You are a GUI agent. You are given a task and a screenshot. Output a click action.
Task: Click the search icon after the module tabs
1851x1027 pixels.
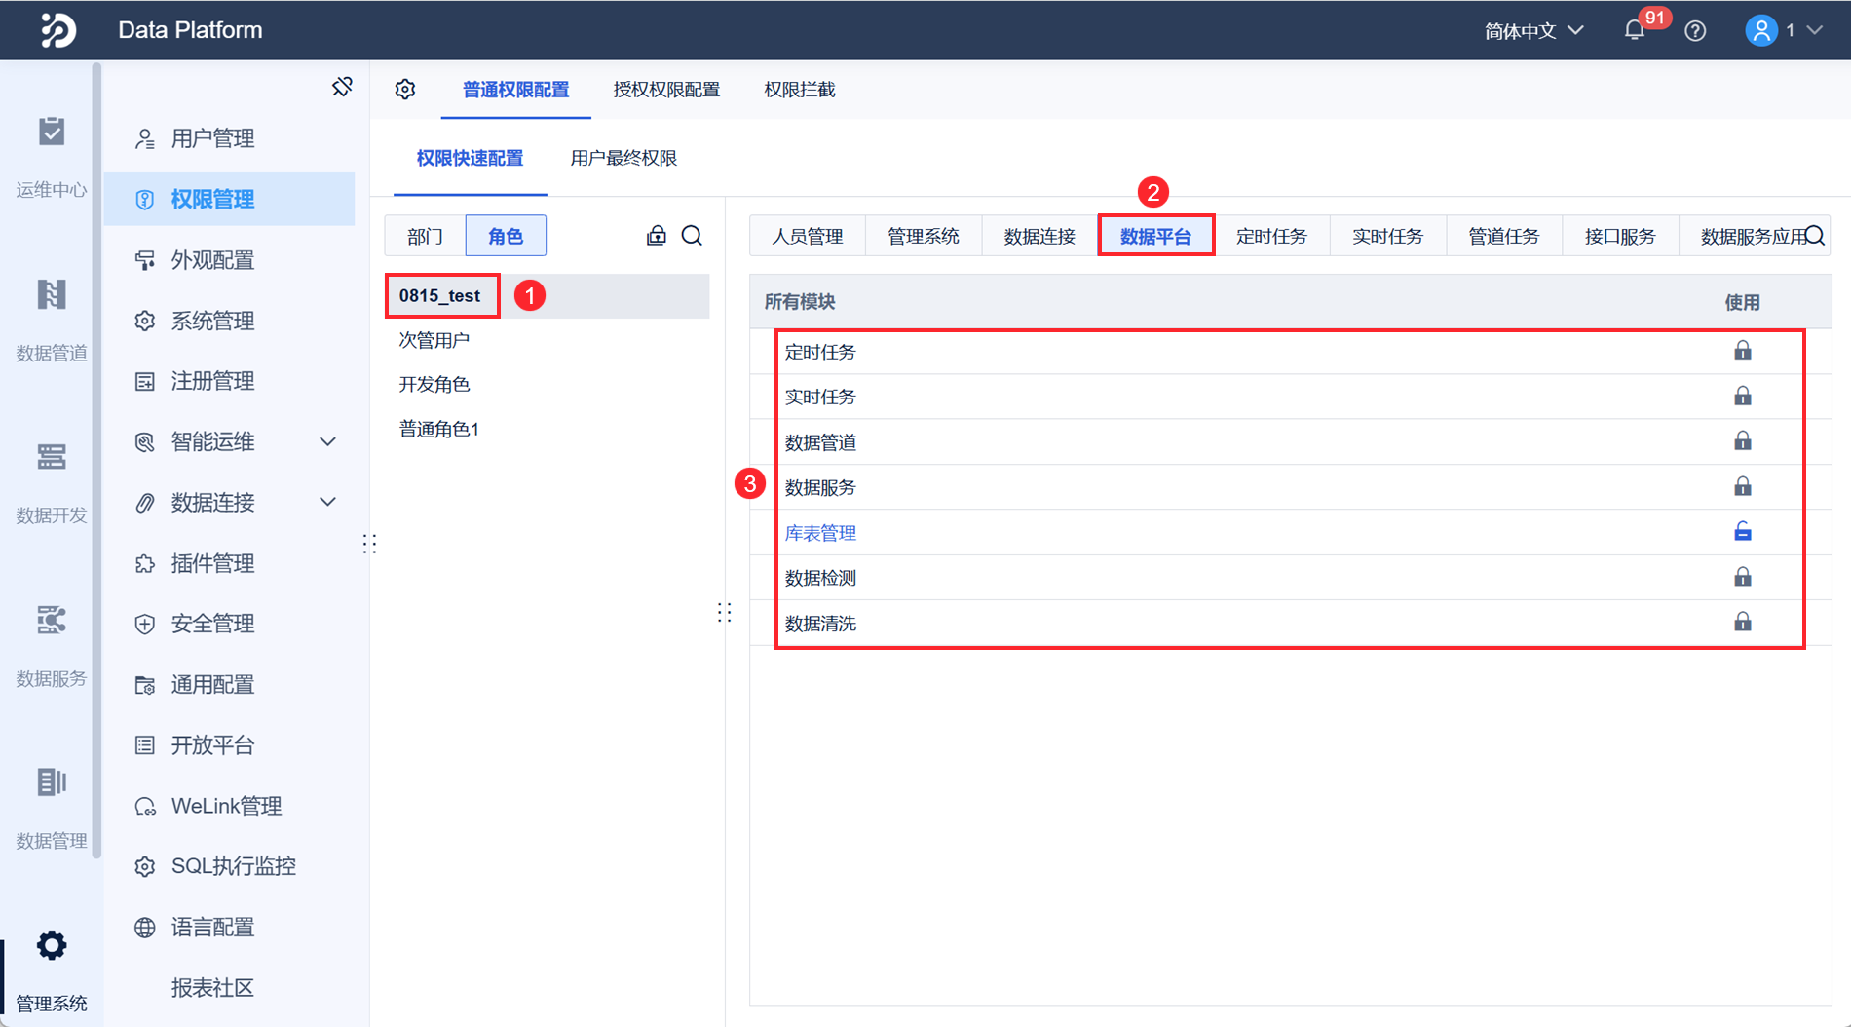pyautogui.click(x=1814, y=236)
